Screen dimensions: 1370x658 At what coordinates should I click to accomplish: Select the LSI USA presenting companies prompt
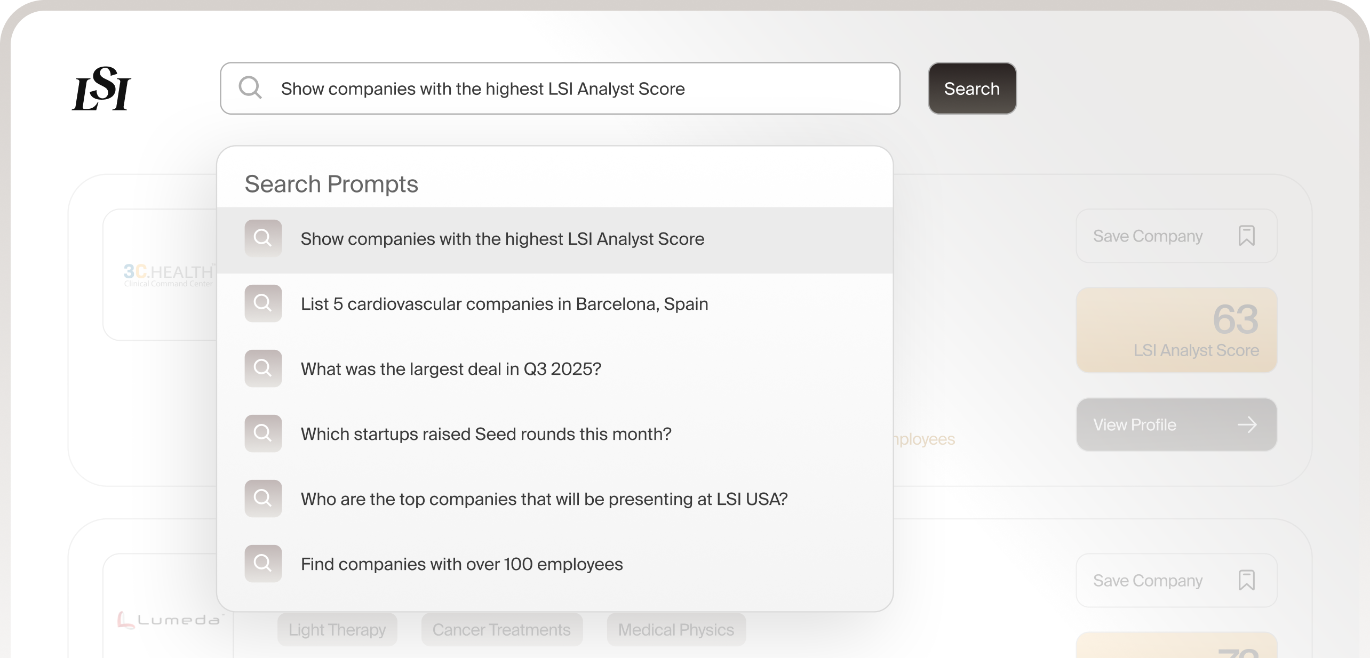544,499
